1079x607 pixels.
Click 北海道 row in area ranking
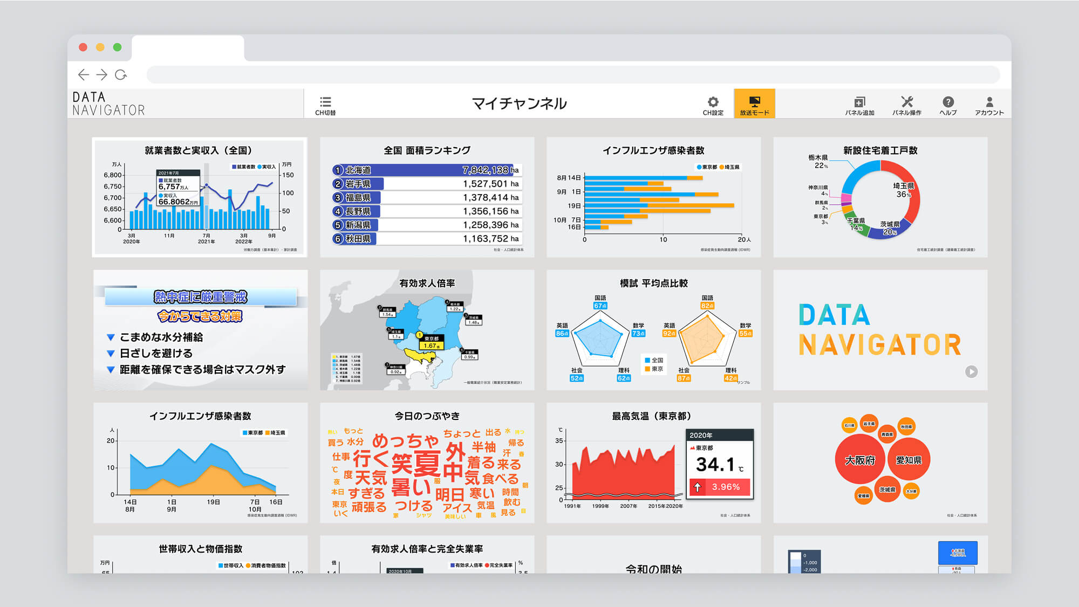[427, 170]
